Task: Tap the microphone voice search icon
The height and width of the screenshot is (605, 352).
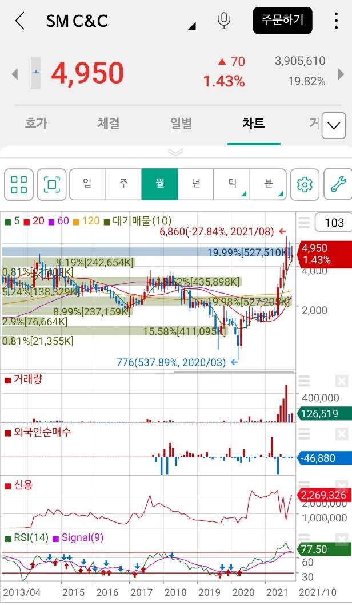Action: coord(224,21)
